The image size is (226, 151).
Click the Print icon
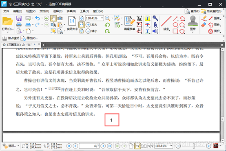[19, 25]
